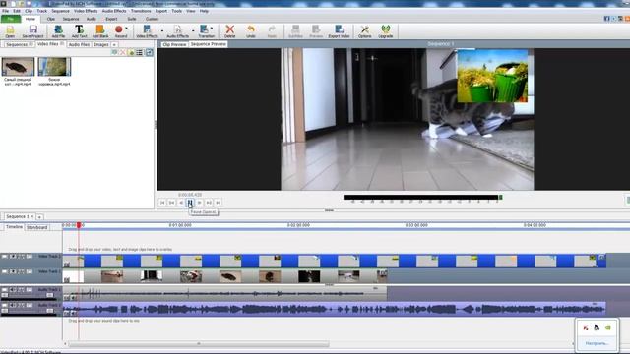The width and height of the screenshot is (630, 354).
Task: Add a new clip bin tab with plus
Action: click(114, 44)
